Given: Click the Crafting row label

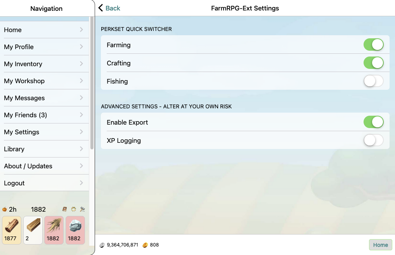Looking at the screenshot, I should coord(118,63).
